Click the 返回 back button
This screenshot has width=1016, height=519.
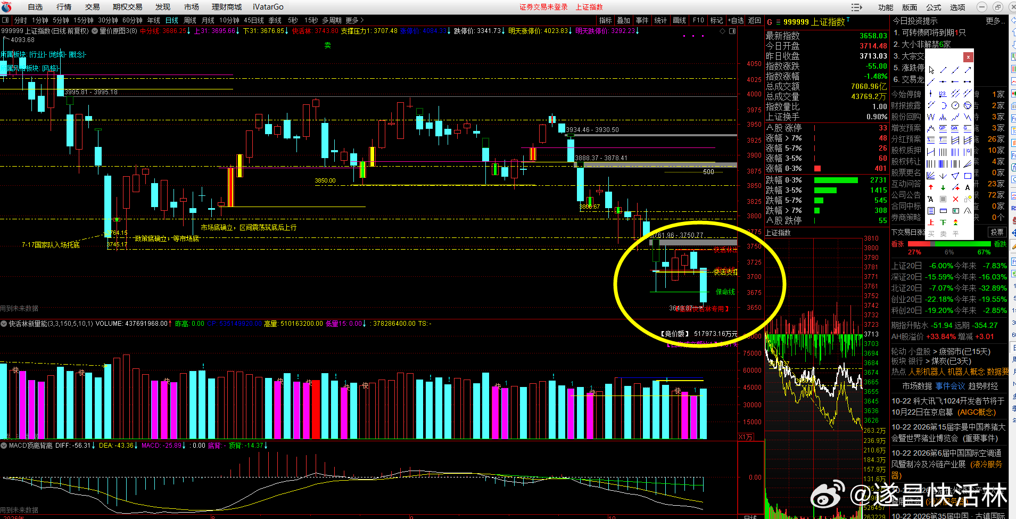(x=755, y=20)
